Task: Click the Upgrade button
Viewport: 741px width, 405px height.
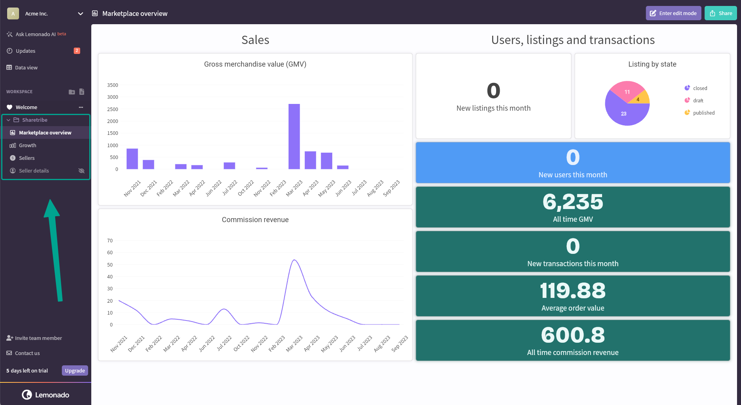Action: click(75, 370)
